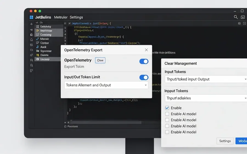Select the Uepimojα tree item

[49, 31]
